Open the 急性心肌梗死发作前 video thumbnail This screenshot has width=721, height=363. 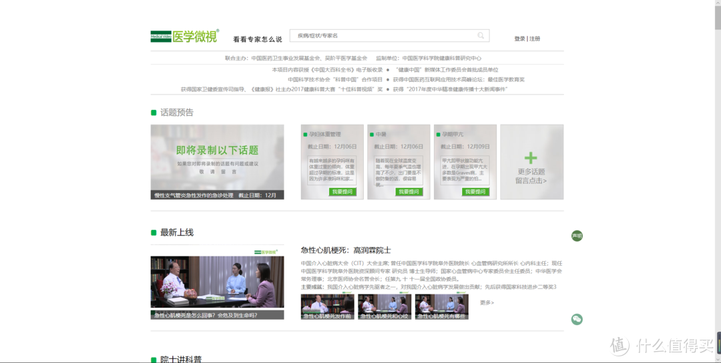[327, 306]
